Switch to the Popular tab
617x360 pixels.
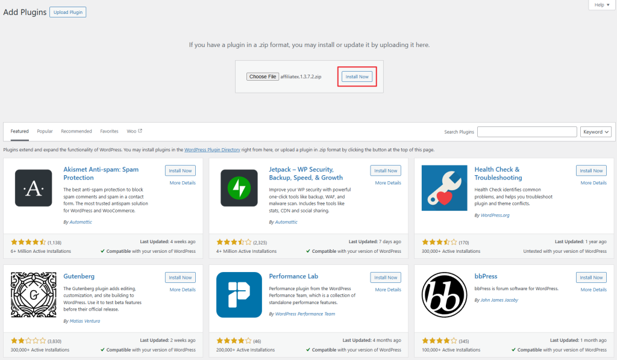tap(45, 131)
